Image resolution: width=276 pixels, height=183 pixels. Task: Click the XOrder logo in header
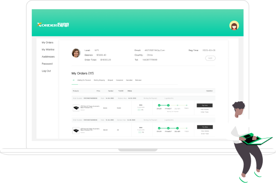coord(53,25)
